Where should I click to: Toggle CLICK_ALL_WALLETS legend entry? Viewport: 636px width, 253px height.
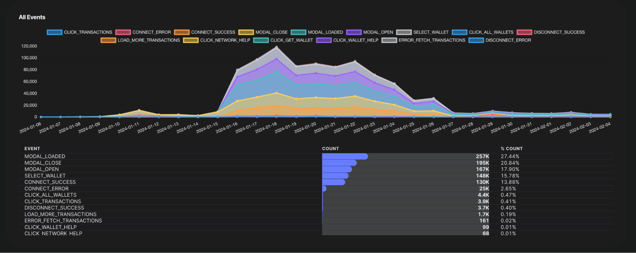[459, 32]
